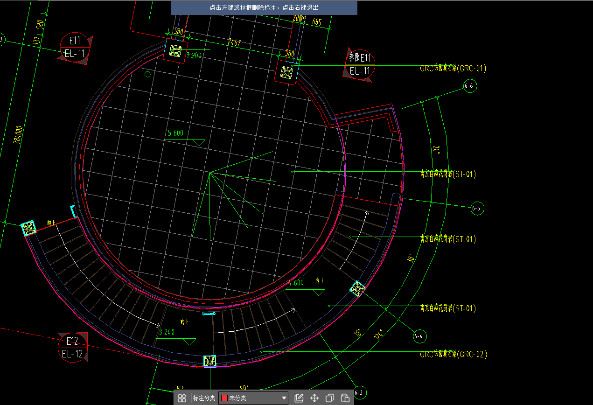The image size is (593, 405).
Task: Select the 685 dimension text
Action: [x=317, y=21]
